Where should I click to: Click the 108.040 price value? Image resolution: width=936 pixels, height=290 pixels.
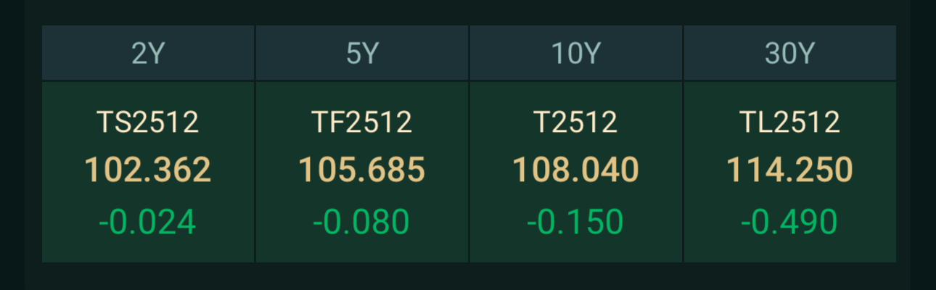click(575, 170)
